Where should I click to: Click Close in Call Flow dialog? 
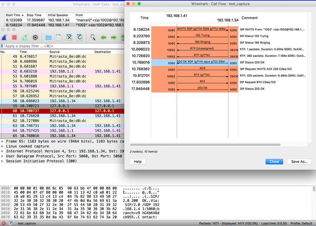click(274, 162)
